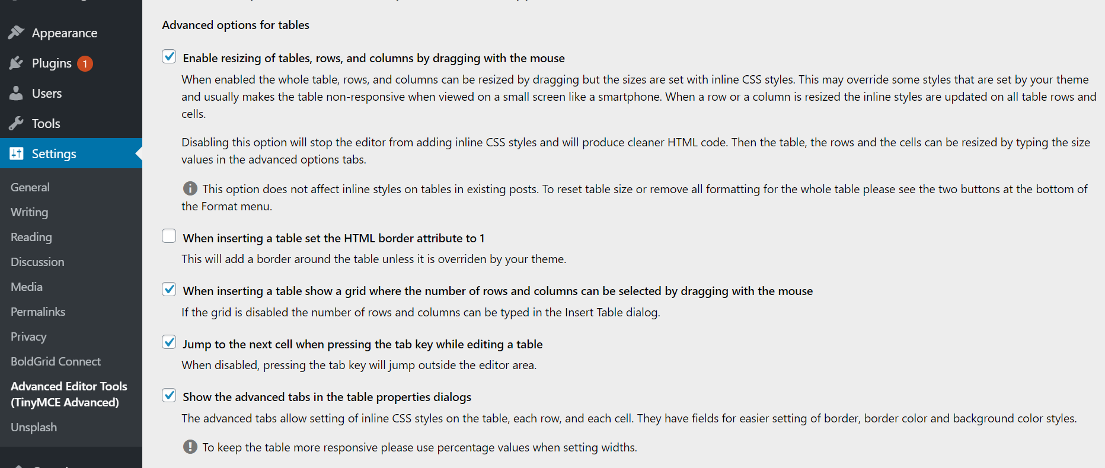Click the Settings icon in the sidebar
Image resolution: width=1105 pixels, height=468 pixels.
pos(17,153)
